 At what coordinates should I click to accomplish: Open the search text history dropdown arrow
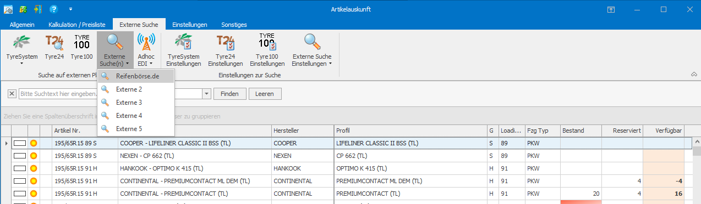tap(207, 94)
